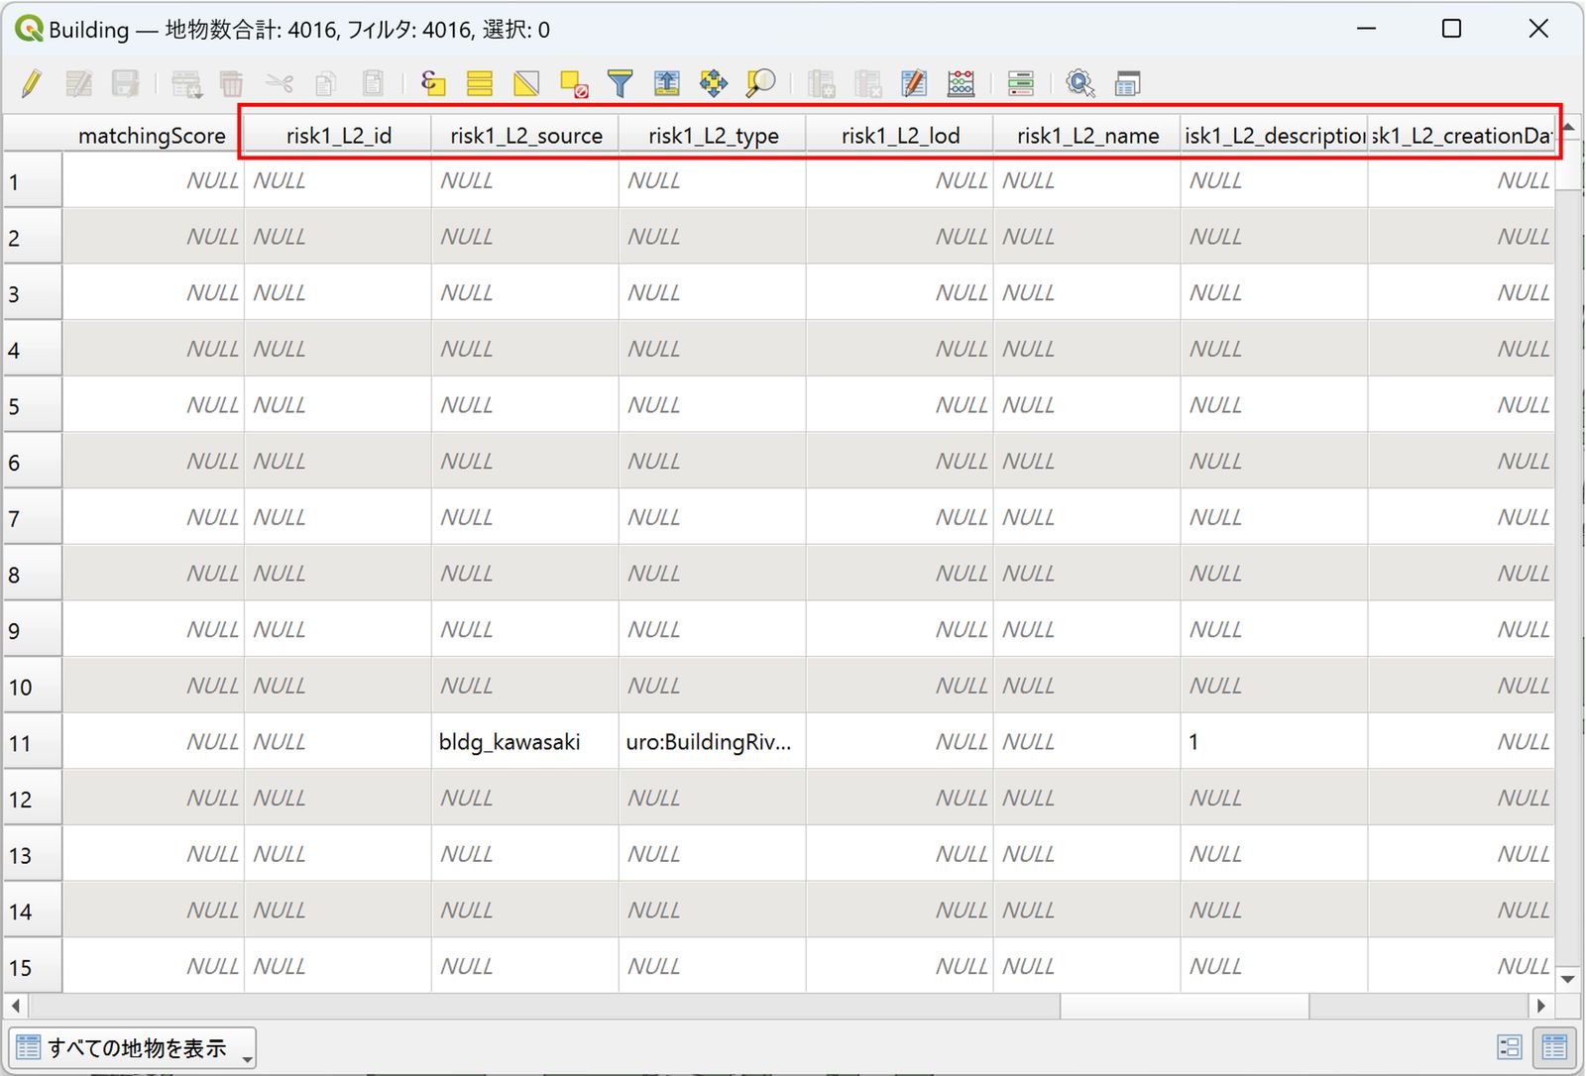Click the cut scissors icon
The image size is (1586, 1076).
(280, 83)
